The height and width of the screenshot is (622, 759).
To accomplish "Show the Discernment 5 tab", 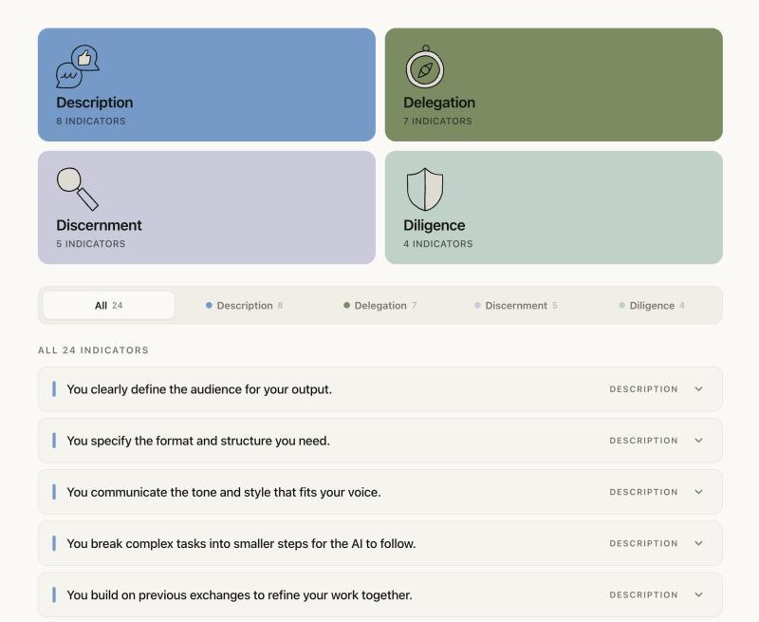I will (516, 306).
